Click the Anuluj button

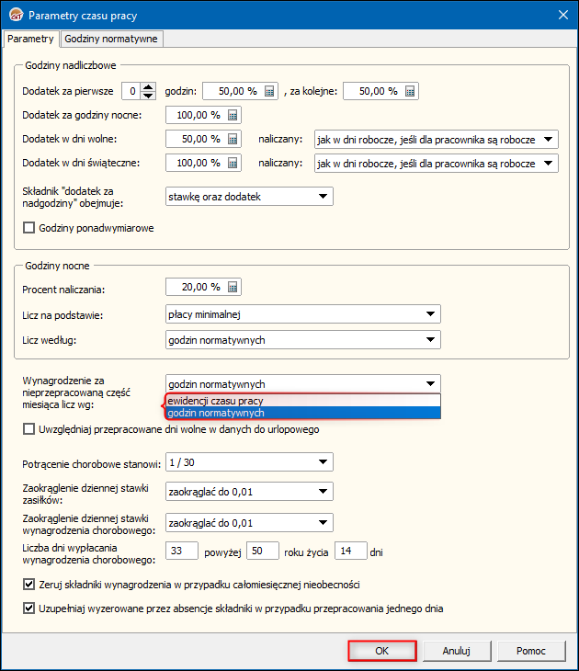(x=457, y=651)
